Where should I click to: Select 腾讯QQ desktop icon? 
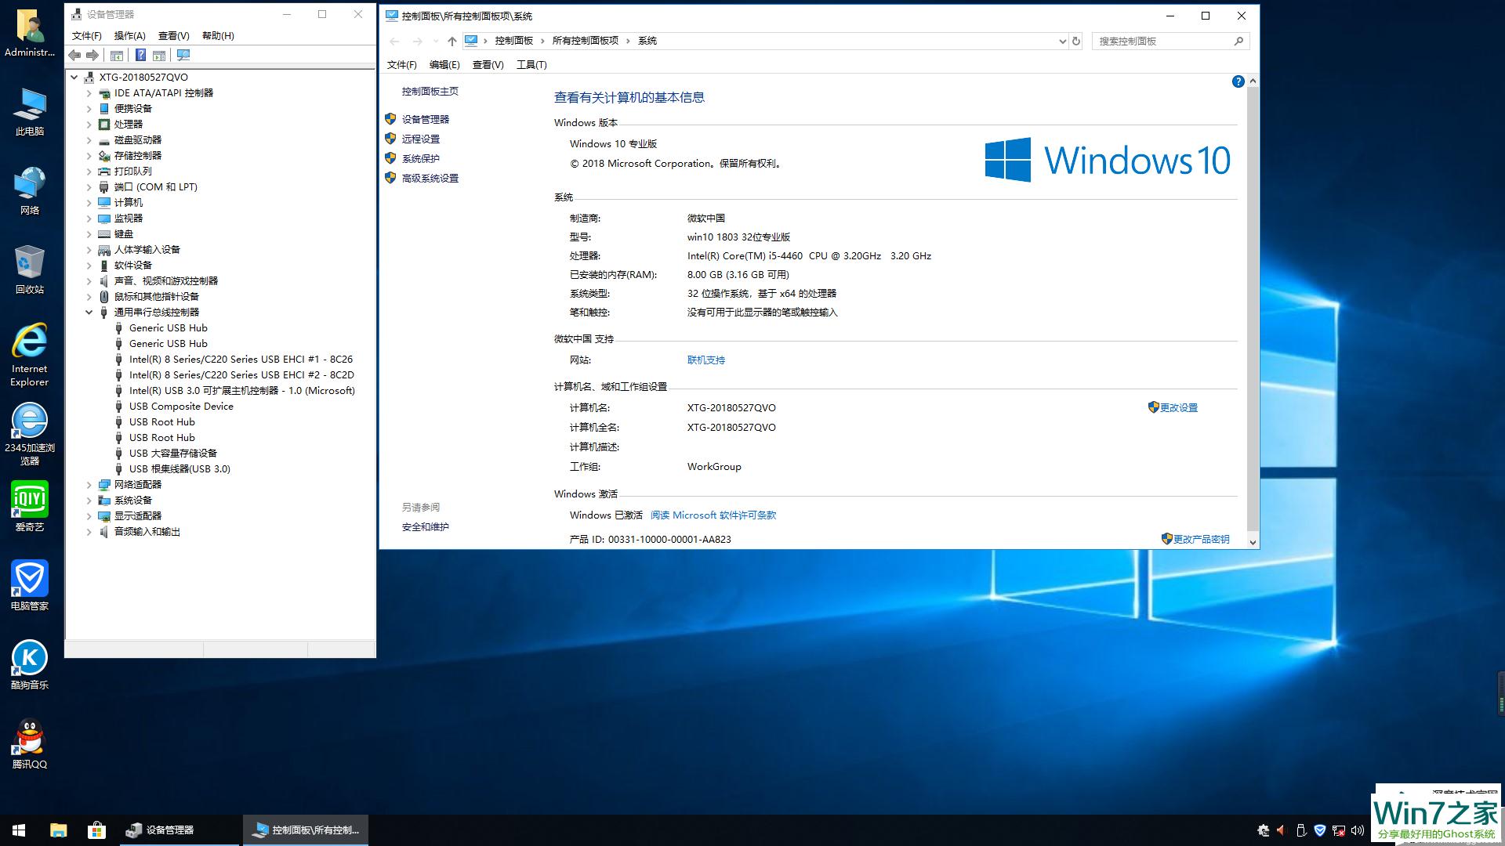coord(30,744)
